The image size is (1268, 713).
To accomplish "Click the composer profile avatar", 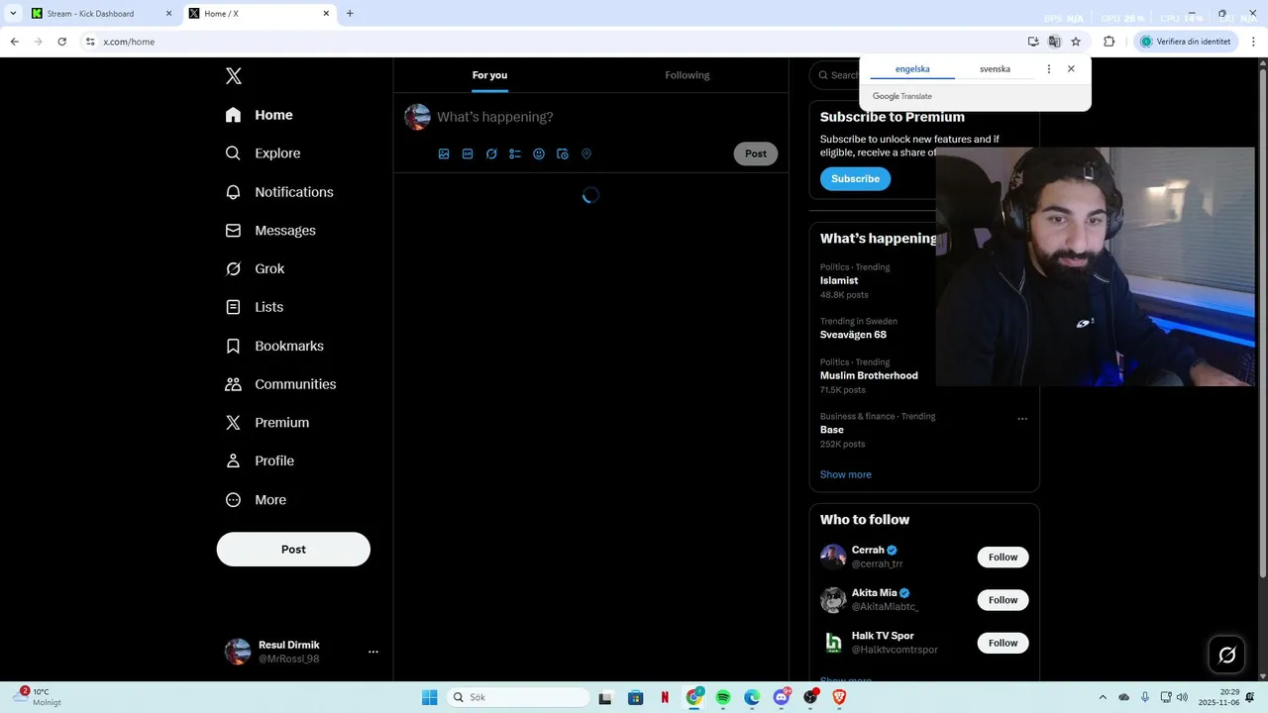I will coord(417,117).
